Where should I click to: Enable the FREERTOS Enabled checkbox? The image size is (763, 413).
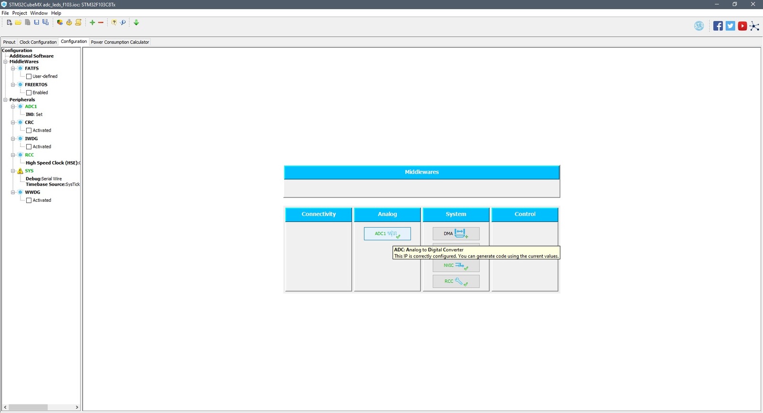coord(29,93)
